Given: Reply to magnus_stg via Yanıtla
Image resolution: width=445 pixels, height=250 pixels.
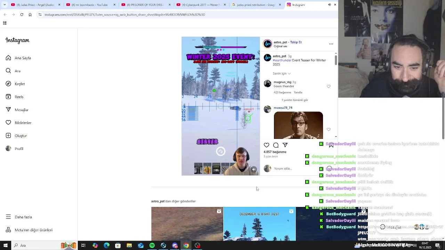Looking at the screenshot, I should pyautogui.click(x=298, y=92).
